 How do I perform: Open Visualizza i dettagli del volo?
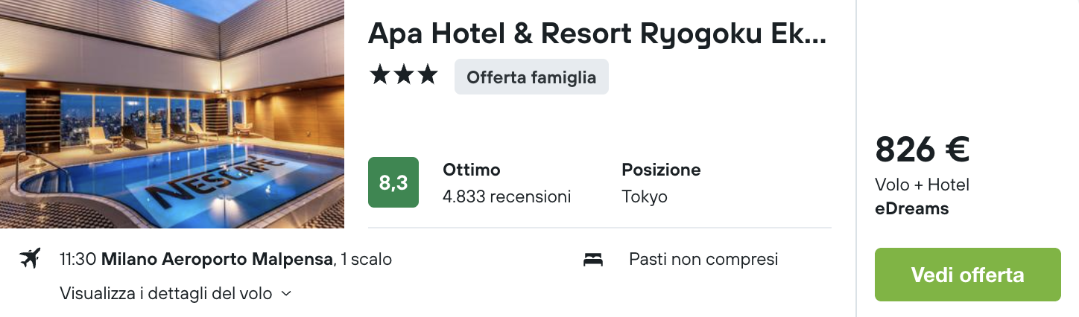click(x=165, y=293)
